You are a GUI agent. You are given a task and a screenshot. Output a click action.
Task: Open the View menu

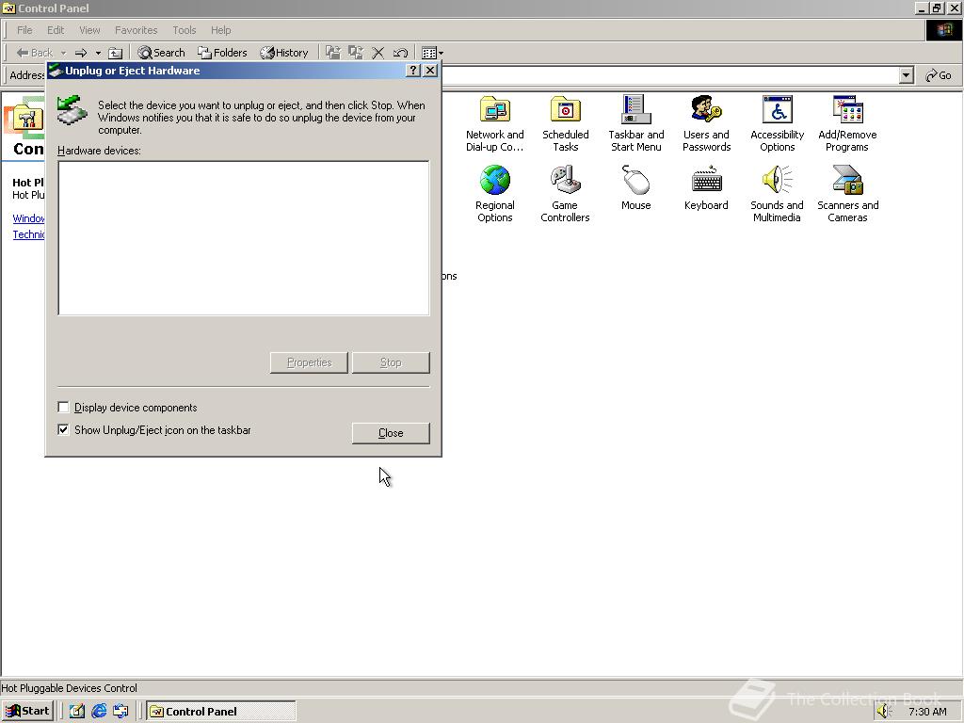coord(89,30)
